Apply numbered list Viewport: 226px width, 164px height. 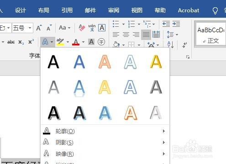pos(131,24)
